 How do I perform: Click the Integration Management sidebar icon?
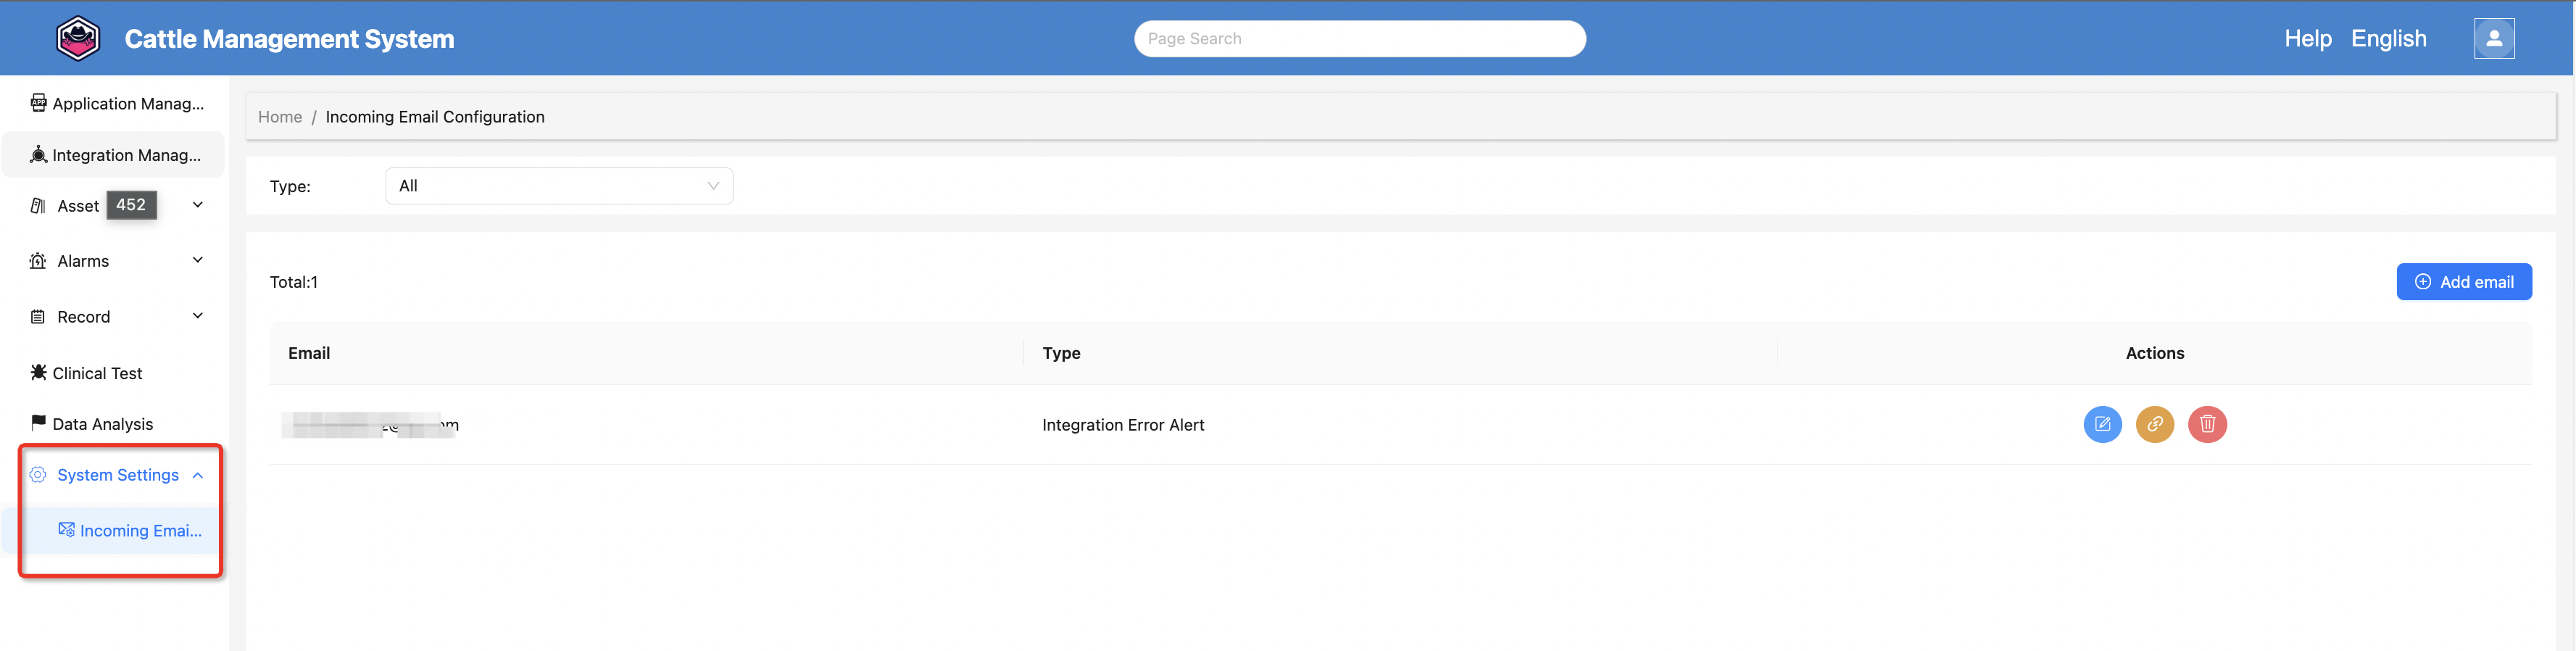coord(38,154)
